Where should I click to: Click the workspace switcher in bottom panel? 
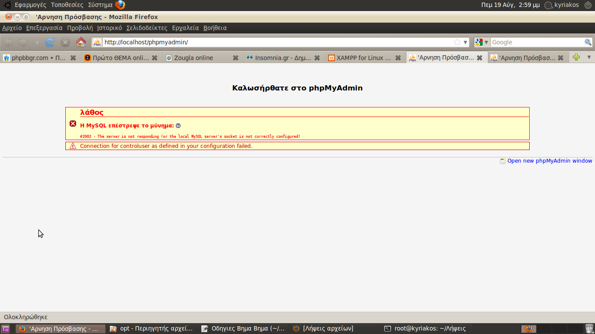tap(552, 329)
